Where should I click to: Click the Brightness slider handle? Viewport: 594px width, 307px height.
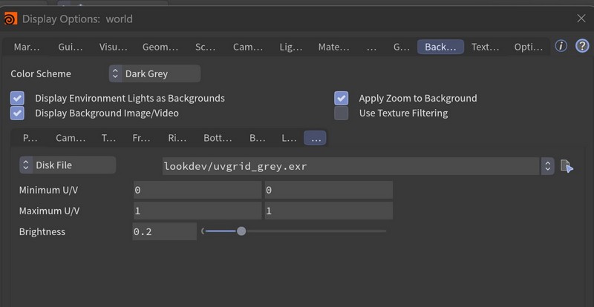coord(241,231)
